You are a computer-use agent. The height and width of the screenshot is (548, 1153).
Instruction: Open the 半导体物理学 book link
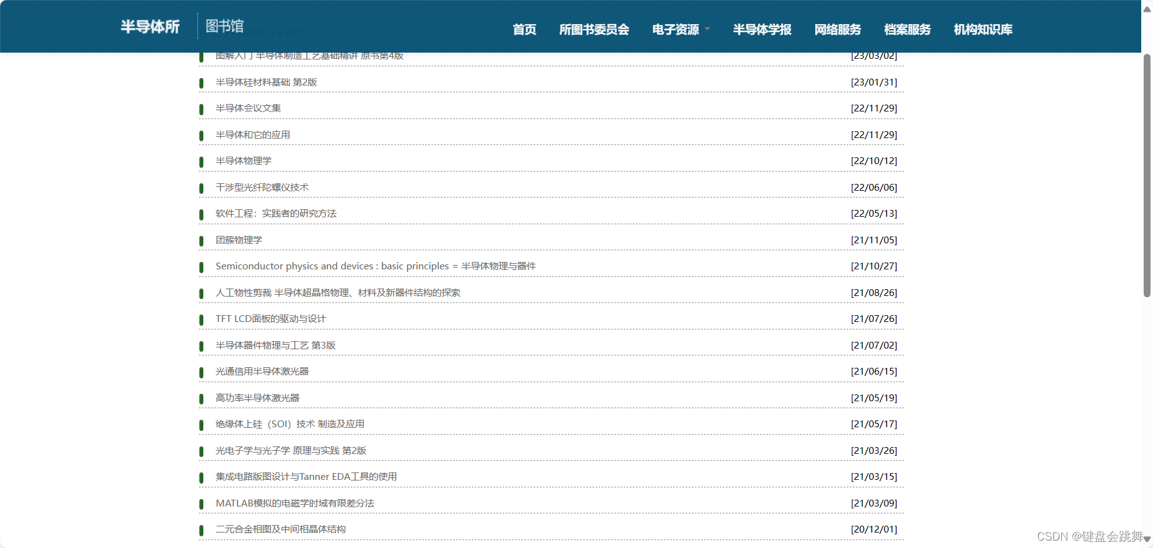click(x=244, y=160)
